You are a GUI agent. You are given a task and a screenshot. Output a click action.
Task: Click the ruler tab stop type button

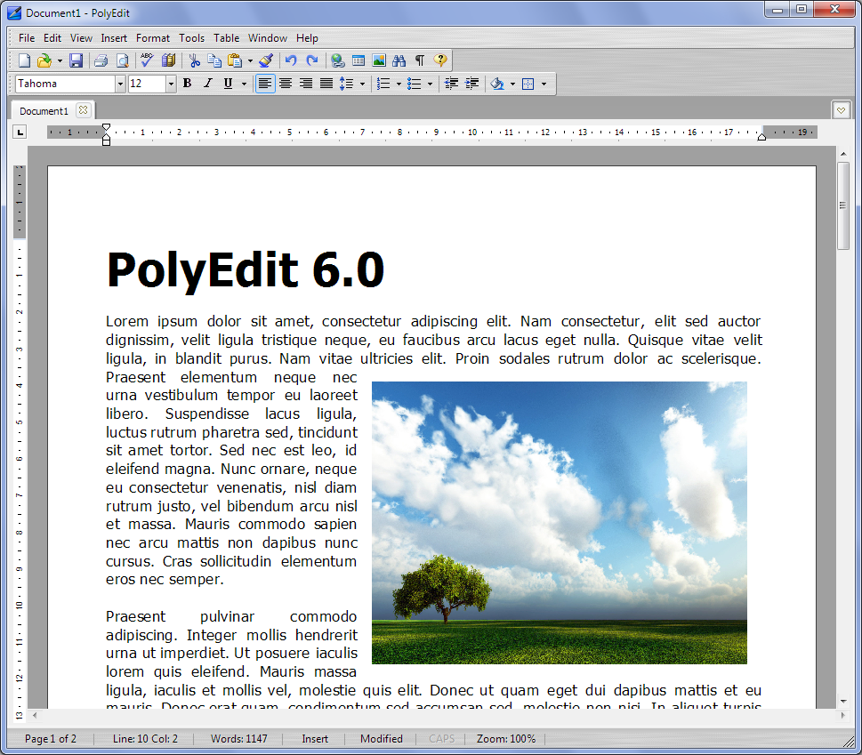(20, 132)
